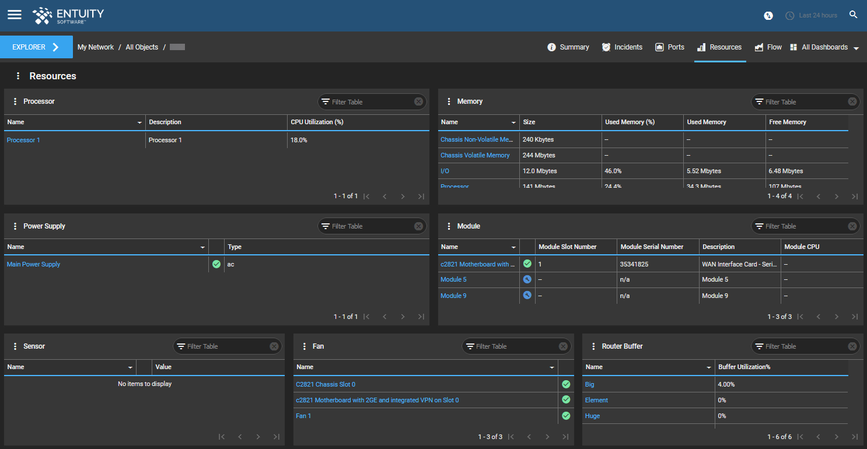Open the Module Name column dropdown arrow
The image size is (867, 449).
pyautogui.click(x=513, y=247)
